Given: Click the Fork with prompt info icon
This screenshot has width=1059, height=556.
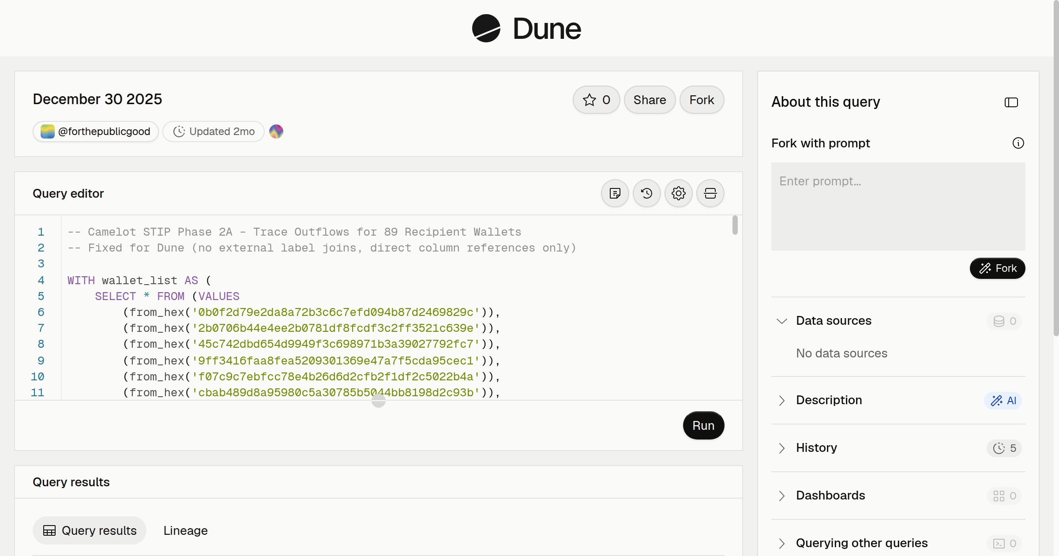Looking at the screenshot, I should pyautogui.click(x=1018, y=143).
